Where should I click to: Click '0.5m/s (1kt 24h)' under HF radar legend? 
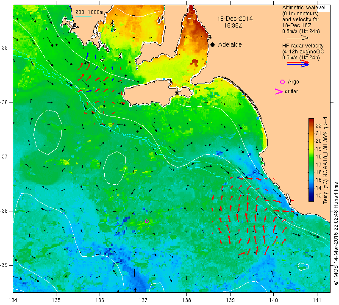[x=301, y=58]
